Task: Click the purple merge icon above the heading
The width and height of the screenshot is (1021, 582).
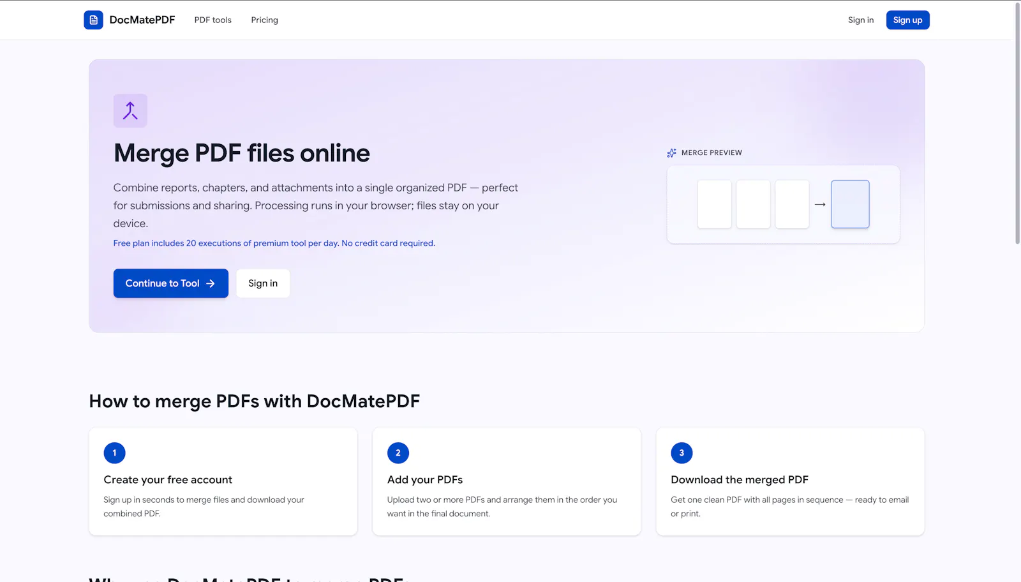Action: (x=130, y=110)
